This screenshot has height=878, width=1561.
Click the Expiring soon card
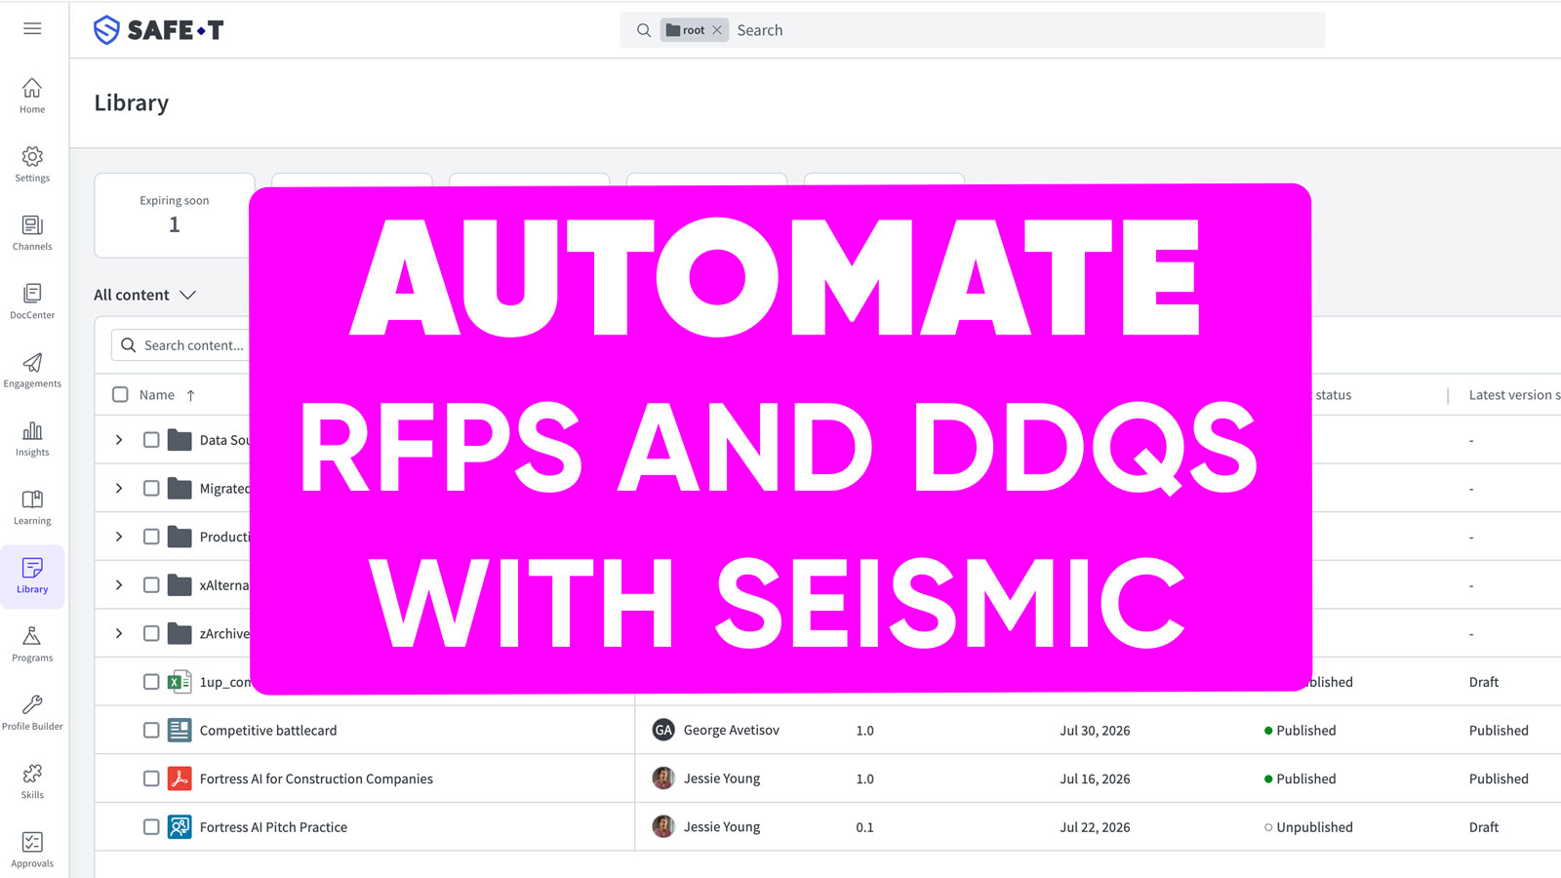(x=175, y=216)
